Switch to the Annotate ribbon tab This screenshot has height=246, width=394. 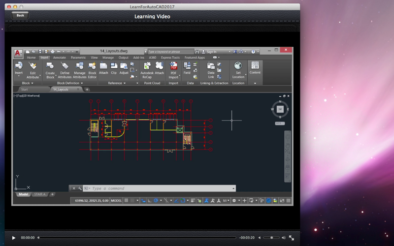tap(59, 58)
